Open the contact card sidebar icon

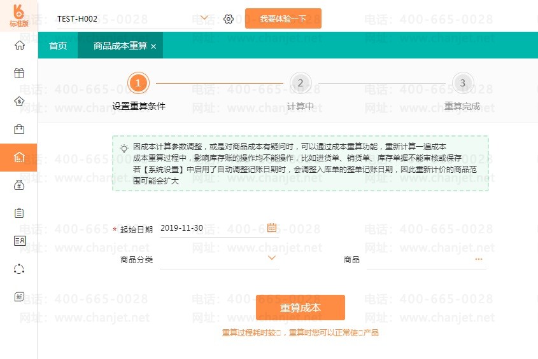coord(20,241)
